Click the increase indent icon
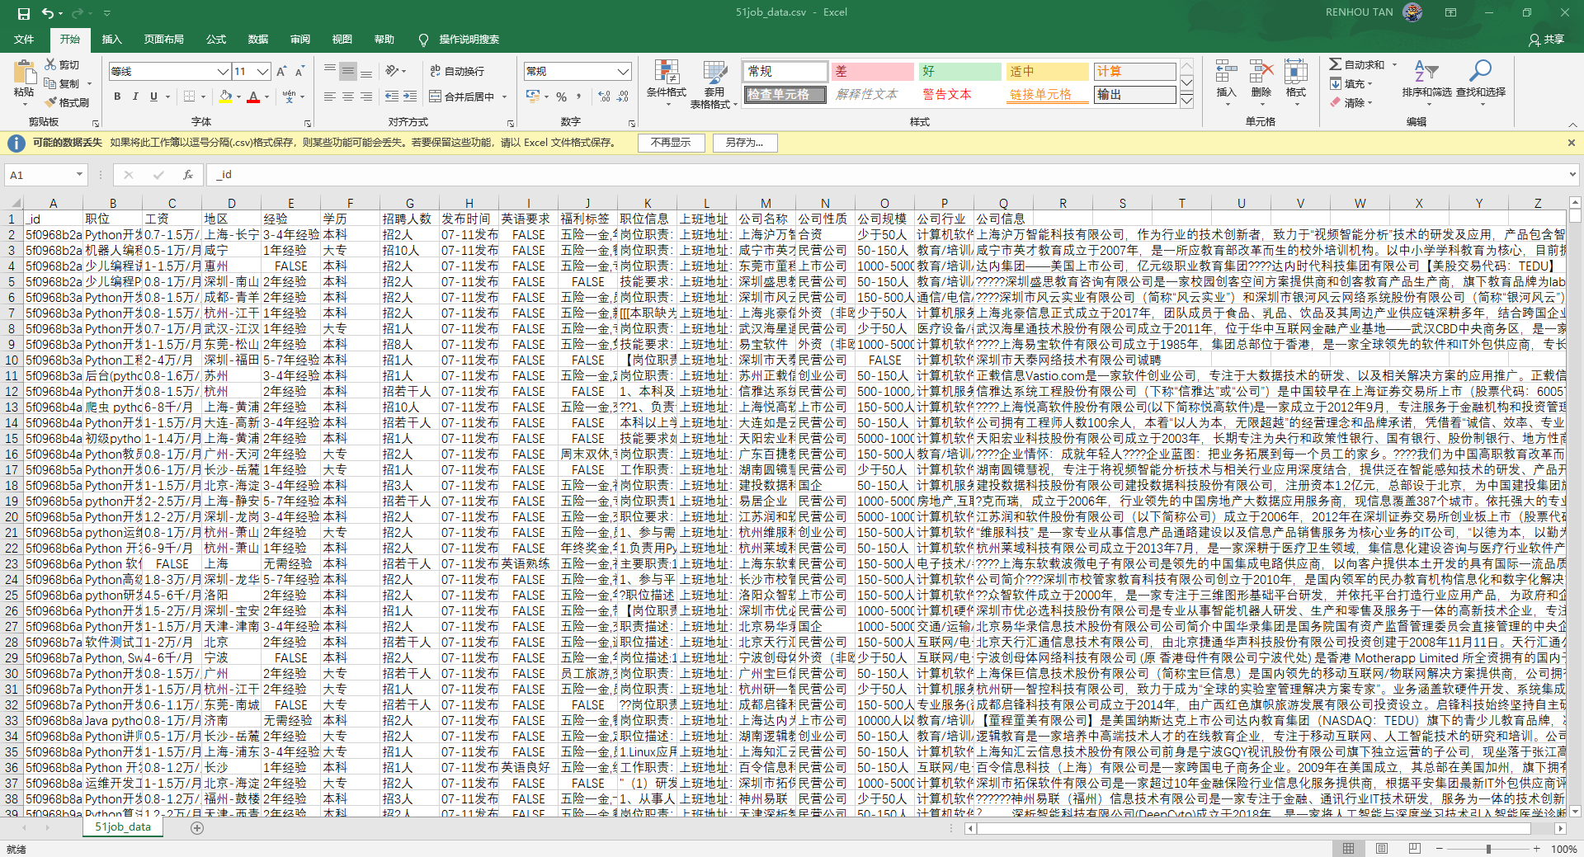Viewport: 1584px width, 857px height. [410, 97]
